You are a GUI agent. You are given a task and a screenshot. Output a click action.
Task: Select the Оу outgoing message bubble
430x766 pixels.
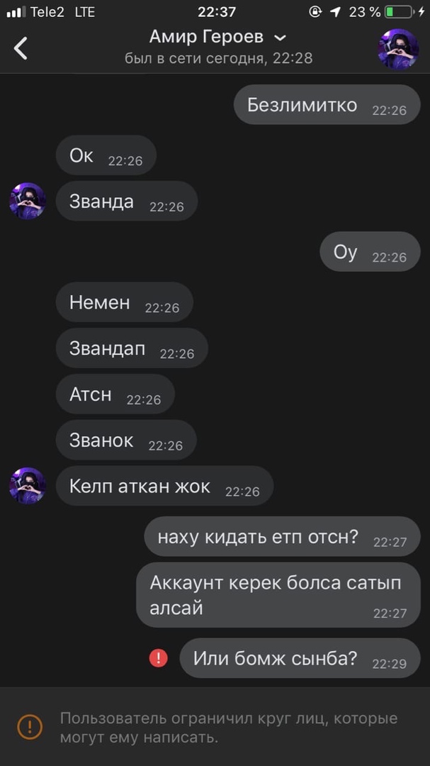[x=370, y=252]
